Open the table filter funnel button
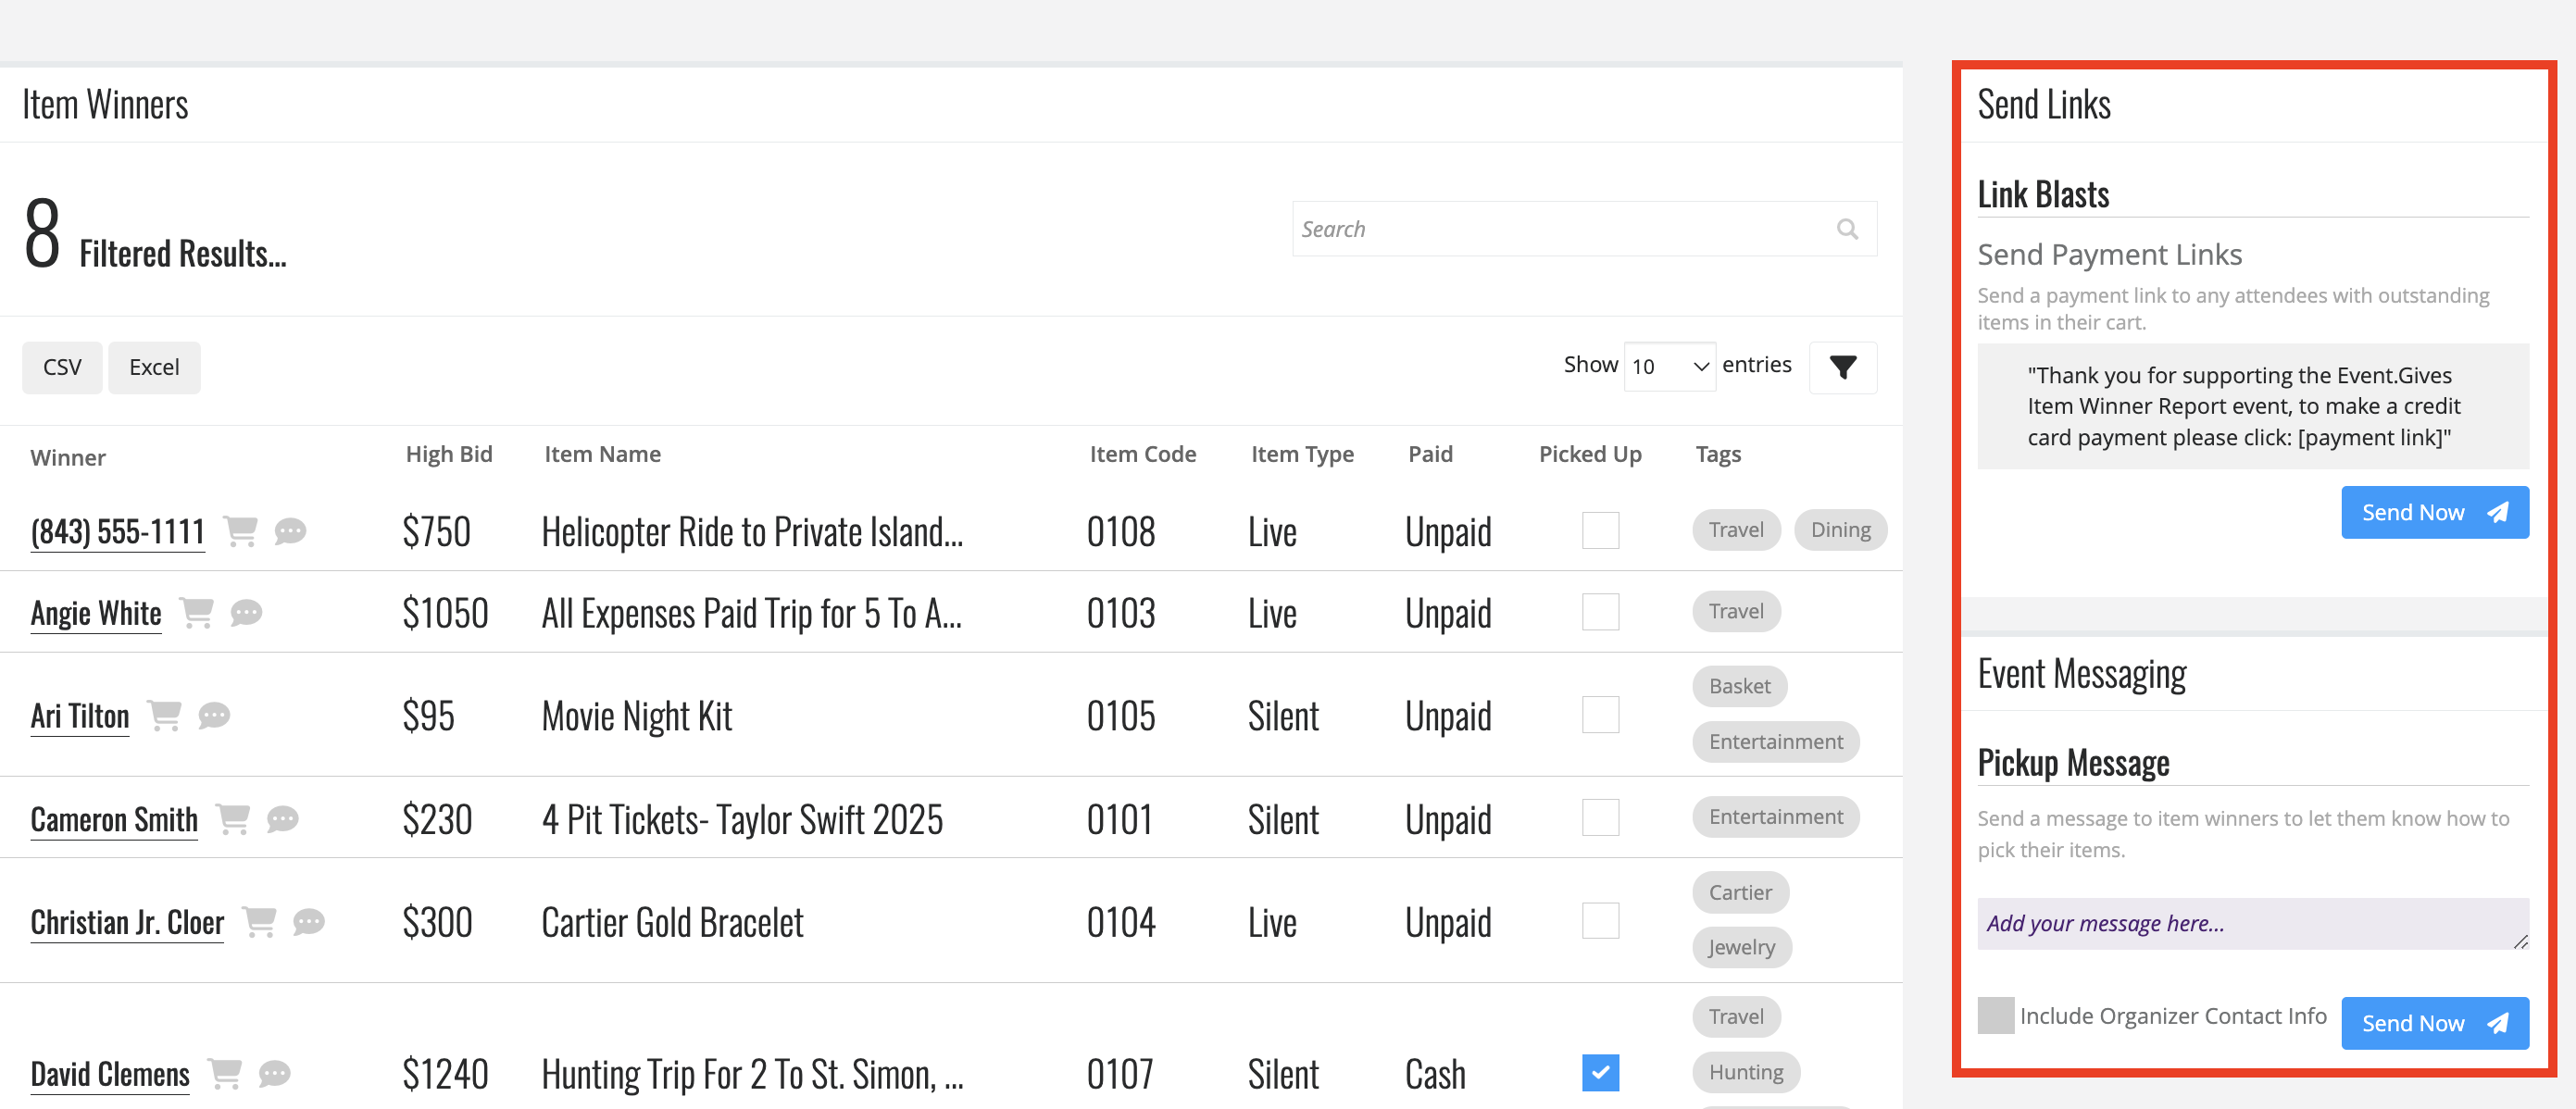The width and height of the screenshot is (2576, 1109). 1843,367
